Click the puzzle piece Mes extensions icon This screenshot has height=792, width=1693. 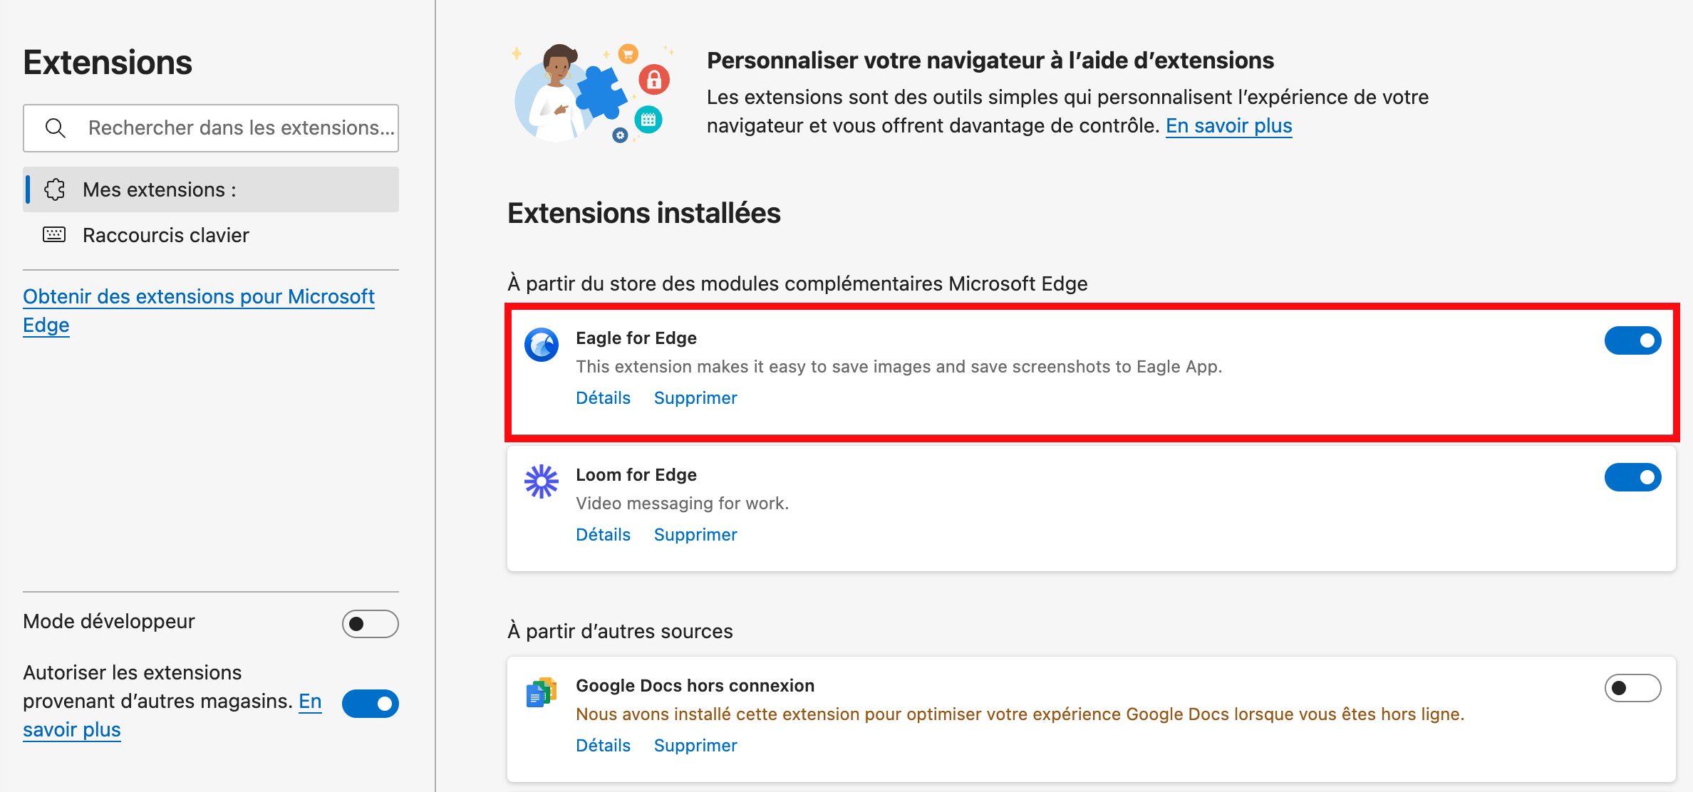coord(55,189)
